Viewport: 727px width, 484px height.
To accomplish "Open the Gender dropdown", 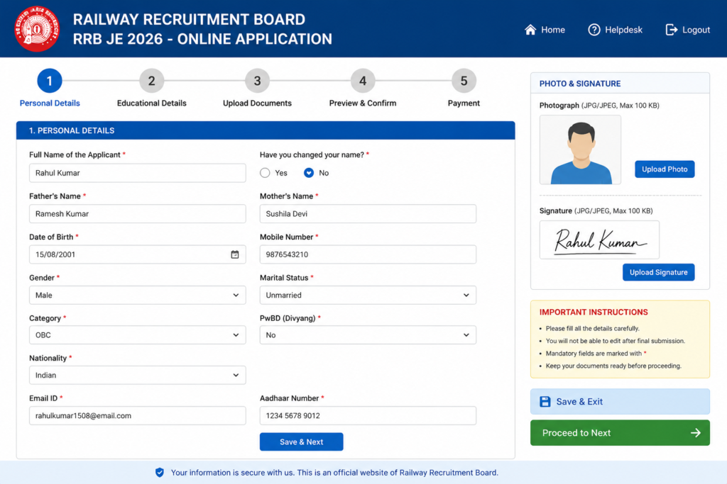I will click(x=137, y=296).
